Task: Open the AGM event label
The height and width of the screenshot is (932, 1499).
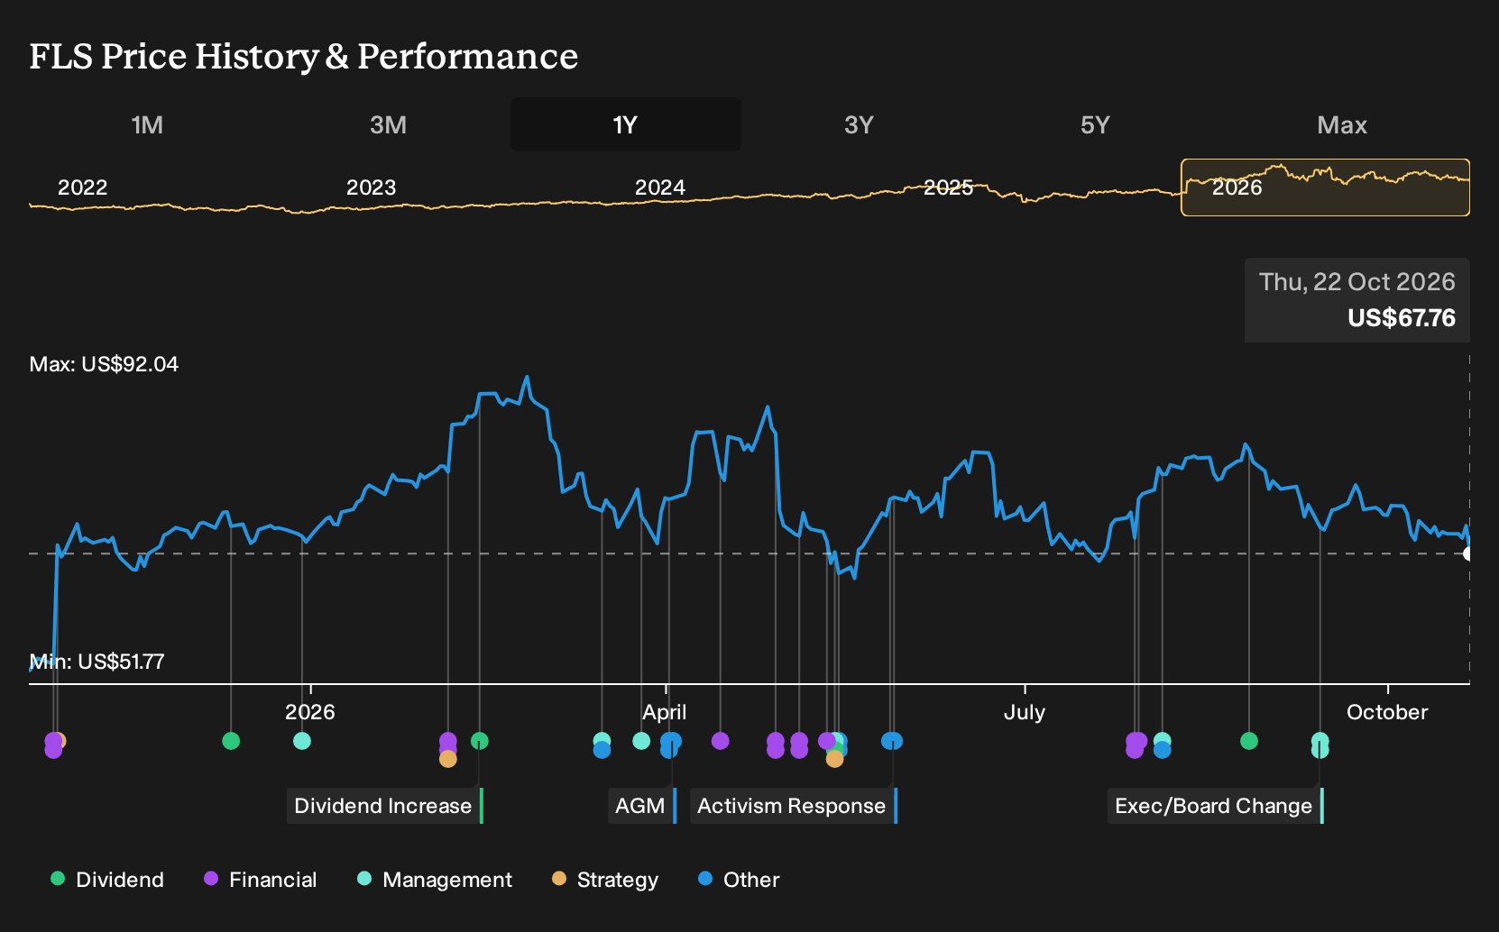Action: (x=642, y=806)
